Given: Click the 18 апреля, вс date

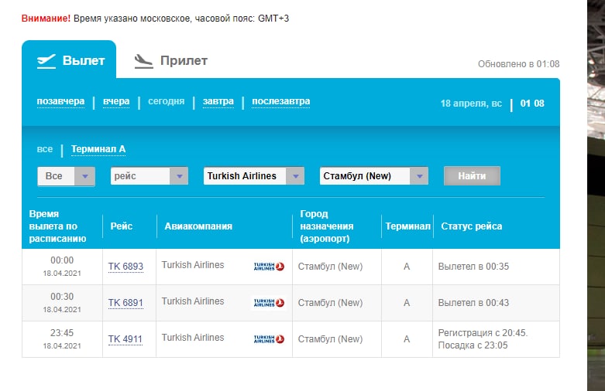Looking at the screenshot, I should [x=471, y=104].
